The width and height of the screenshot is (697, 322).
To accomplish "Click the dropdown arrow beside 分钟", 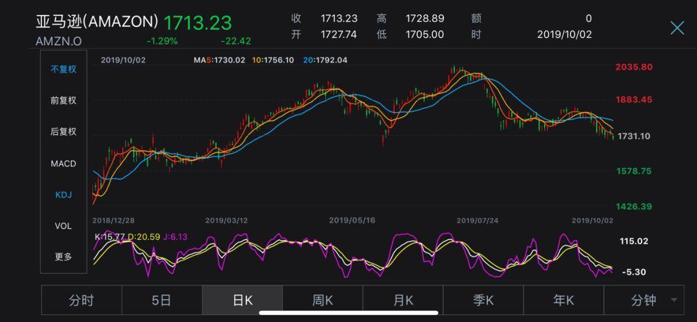I will point(674,301).
